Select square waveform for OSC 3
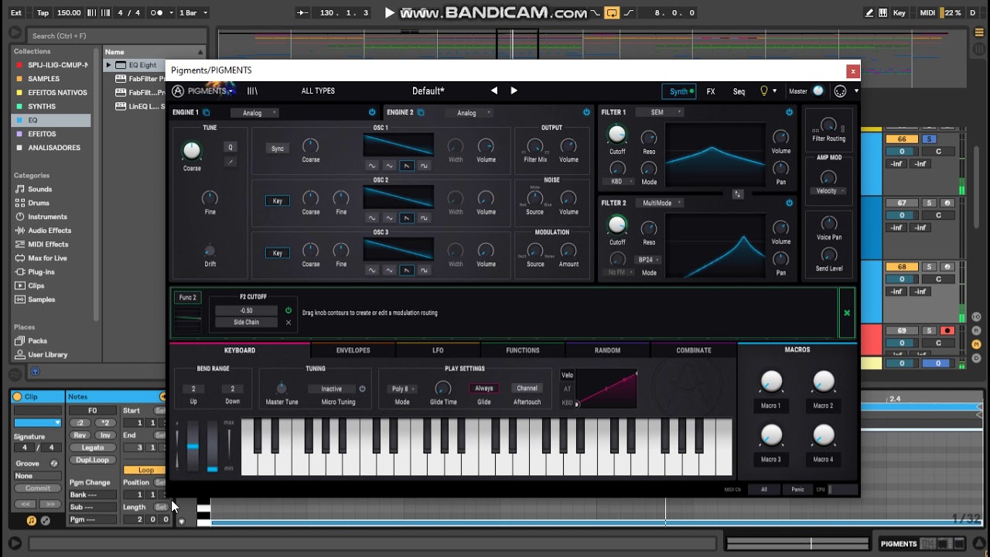 [425, 270]
